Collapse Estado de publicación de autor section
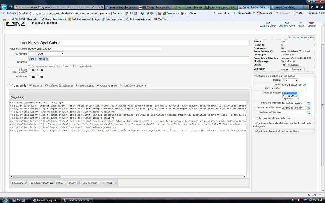 point(284,76)
